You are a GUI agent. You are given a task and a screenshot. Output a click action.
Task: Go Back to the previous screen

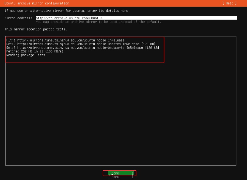(120, 177)
